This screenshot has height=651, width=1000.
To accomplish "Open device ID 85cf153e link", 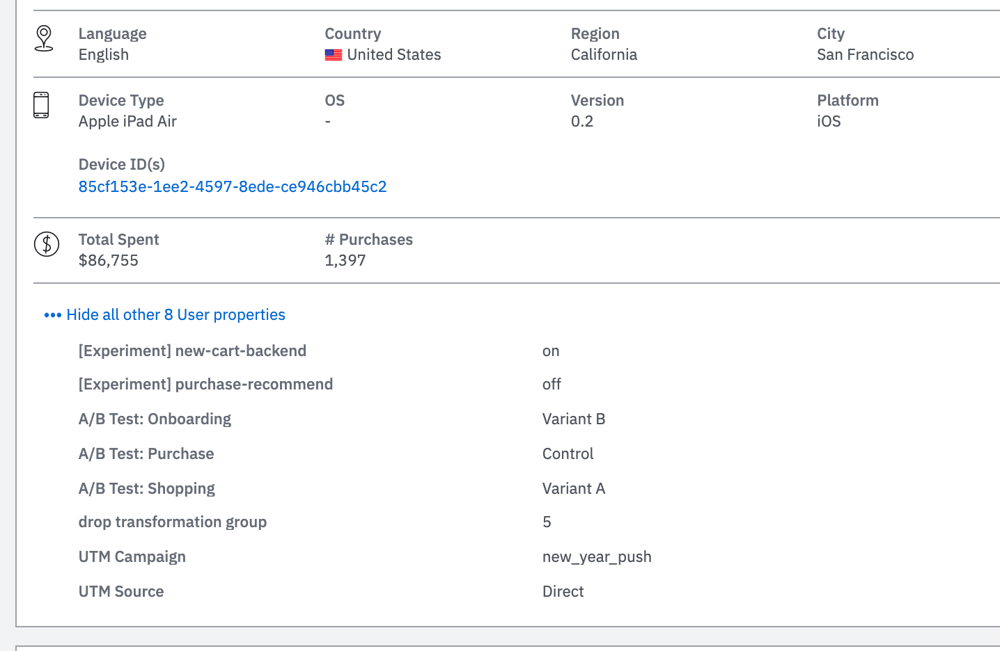I will coord(233,186).
